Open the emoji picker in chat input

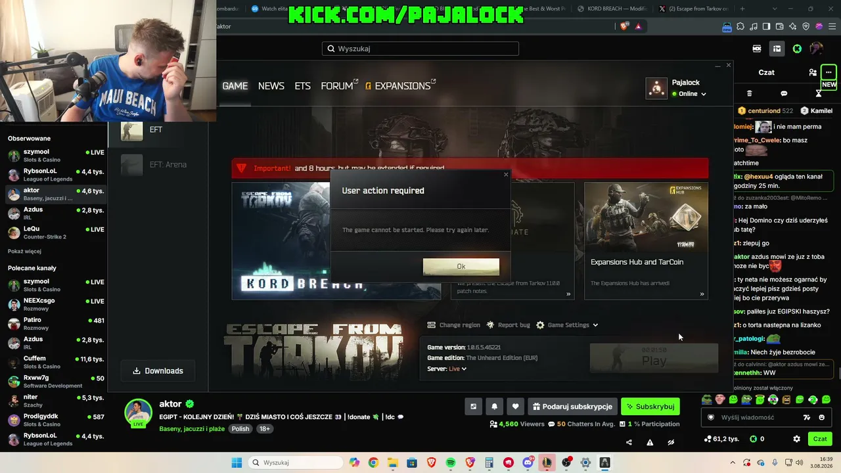point(822,417)
